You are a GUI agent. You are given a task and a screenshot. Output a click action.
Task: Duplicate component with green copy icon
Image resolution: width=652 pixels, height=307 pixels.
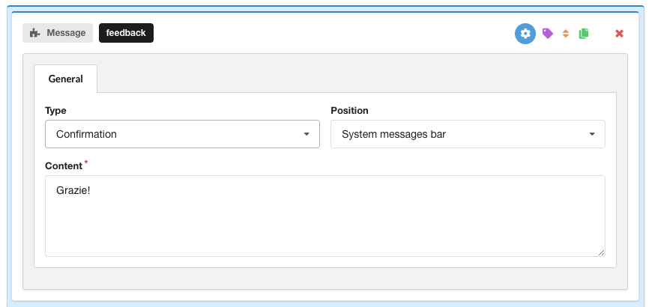(584, 33)
